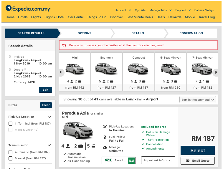Click the Expedia.com.my logo

click(x=28, y=9)
